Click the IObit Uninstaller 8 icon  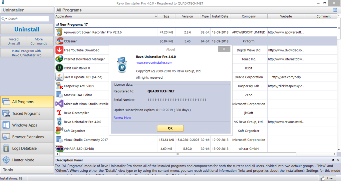pyautogui.click(x=59, y=68)
